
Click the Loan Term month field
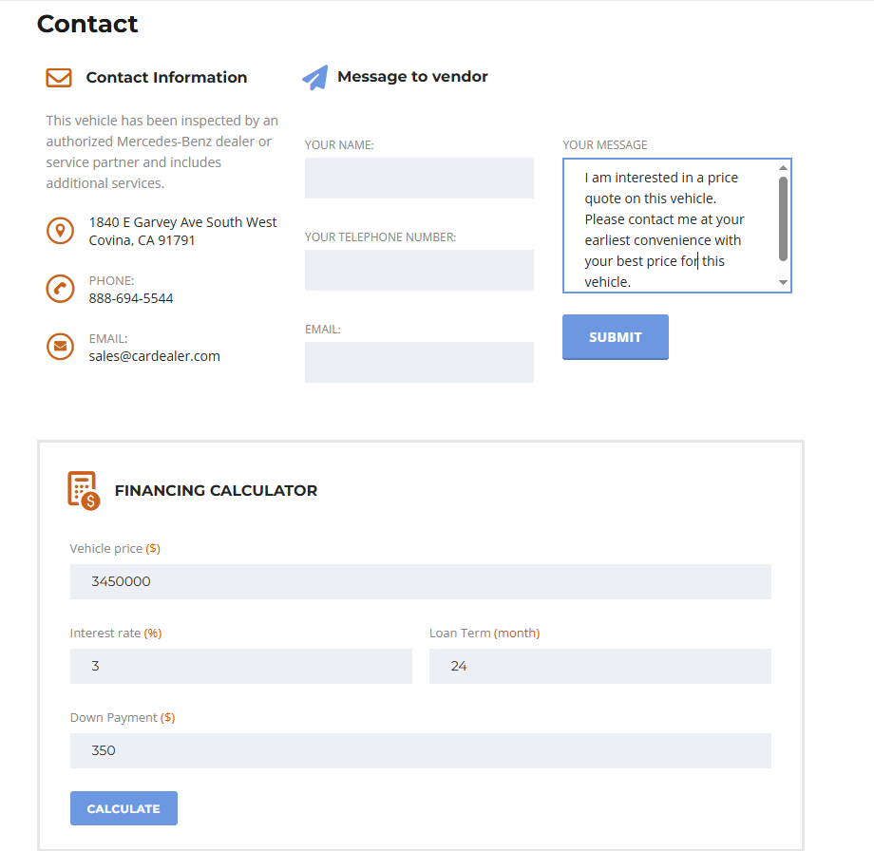pyautogui.click(x=600, y=666)
